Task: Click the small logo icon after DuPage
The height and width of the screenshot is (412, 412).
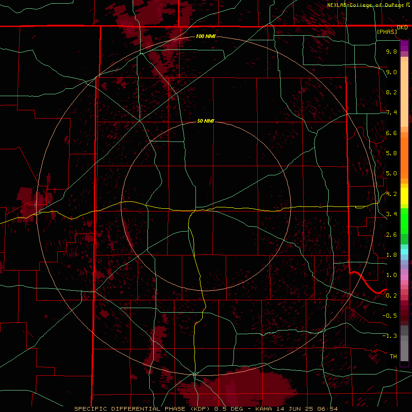Action: (x=408, y=5)
